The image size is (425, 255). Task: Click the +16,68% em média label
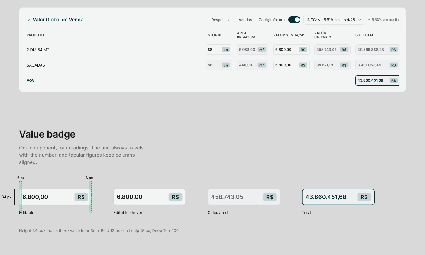click(383, 20)
